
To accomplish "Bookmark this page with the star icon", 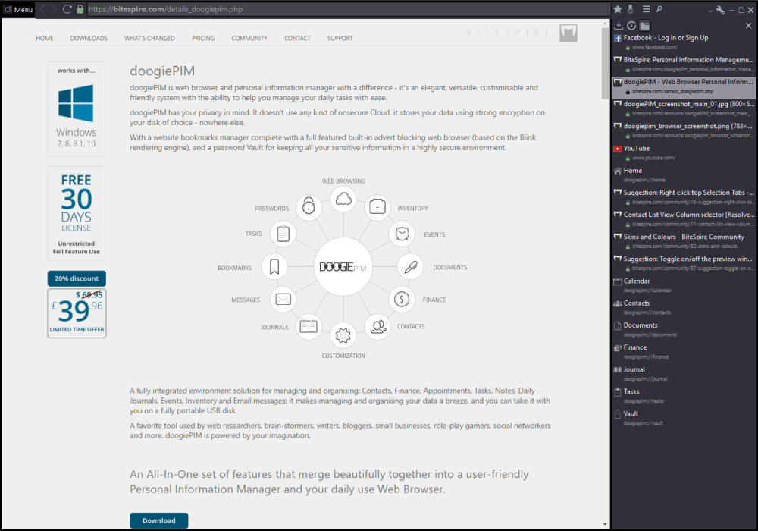I will pos(617,9).
